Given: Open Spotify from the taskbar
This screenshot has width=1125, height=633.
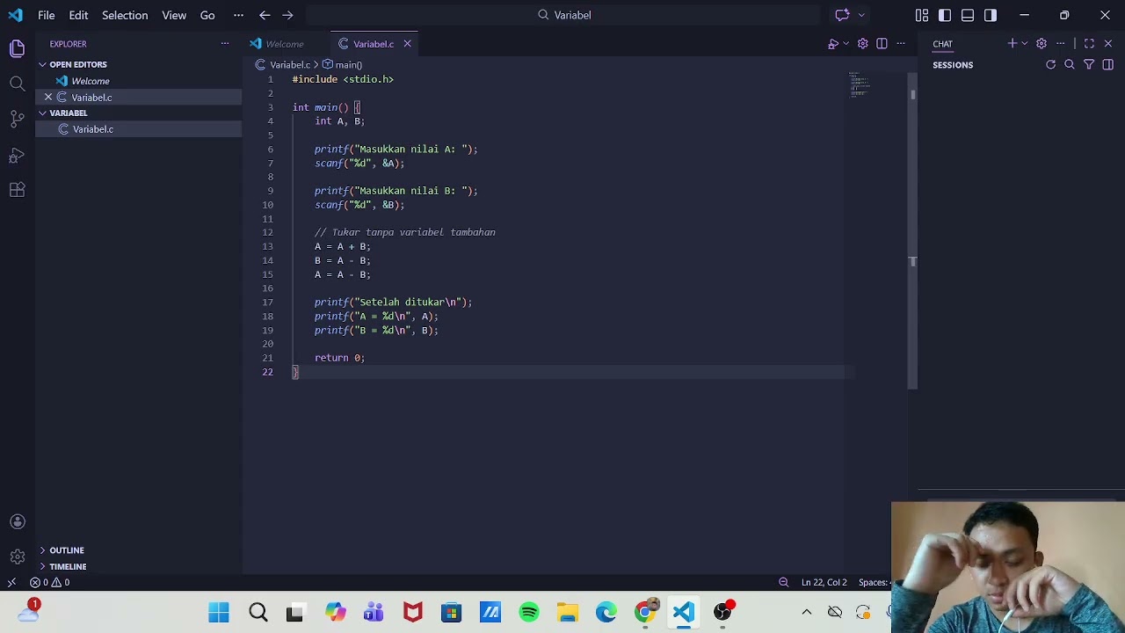Looking at the screenshot, I should point(528,612).
